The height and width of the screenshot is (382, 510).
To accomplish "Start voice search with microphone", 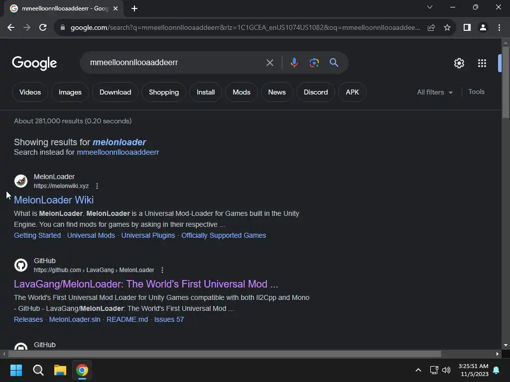I will pos(294,63).
